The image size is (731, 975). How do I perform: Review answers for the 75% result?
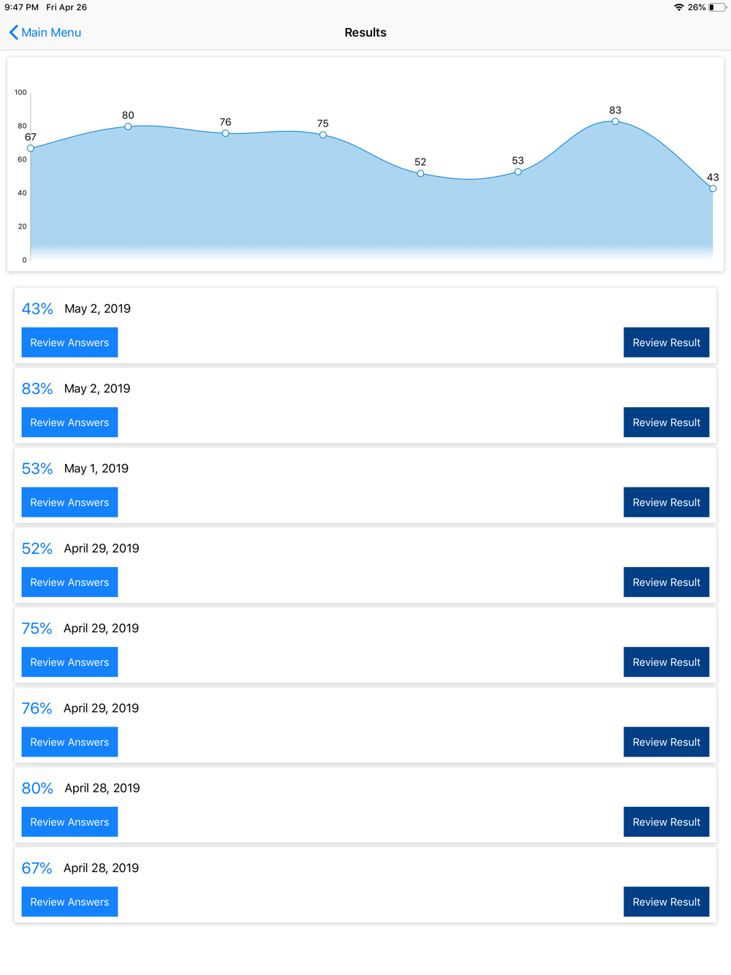click(69, 662)
